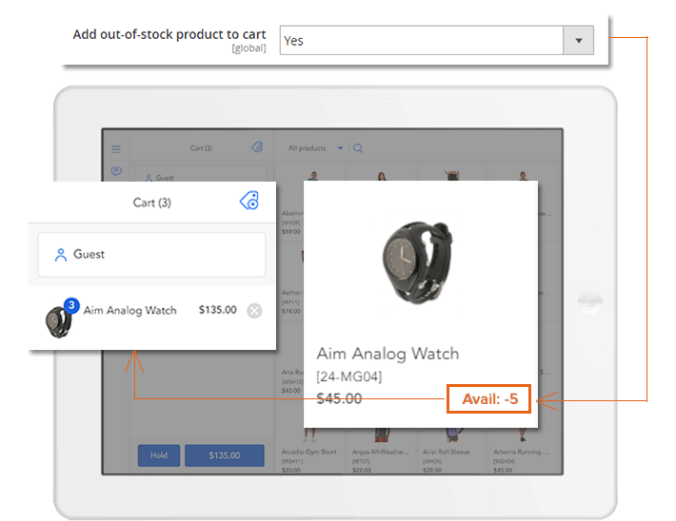Click the discount tag icon in Cart popup

(x=249, y=201)
